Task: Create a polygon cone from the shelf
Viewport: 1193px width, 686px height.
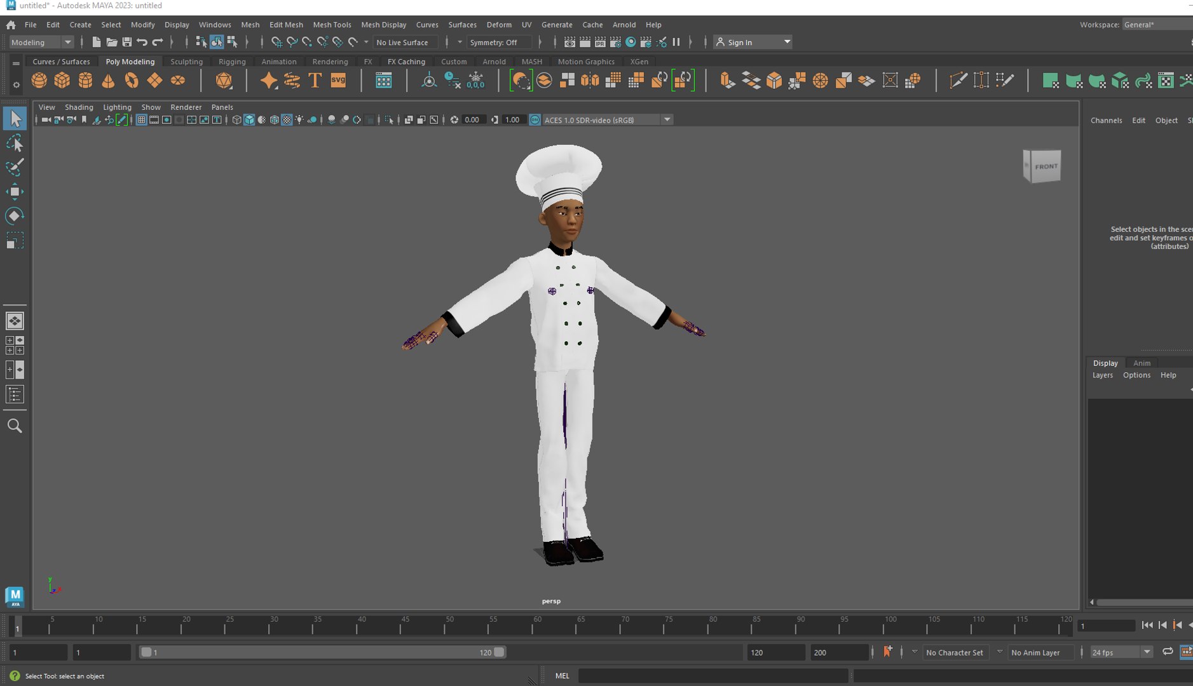Action: pyautogui.click(x=109, y=81)
